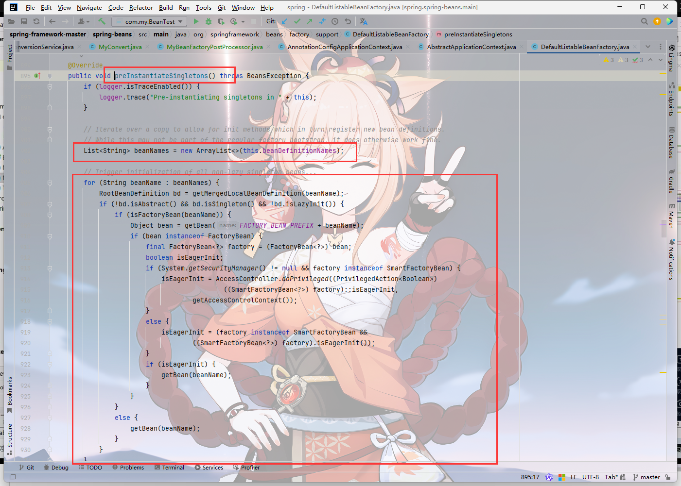
Task: Start debugging with the bug icon
Action: pos(209,21)
